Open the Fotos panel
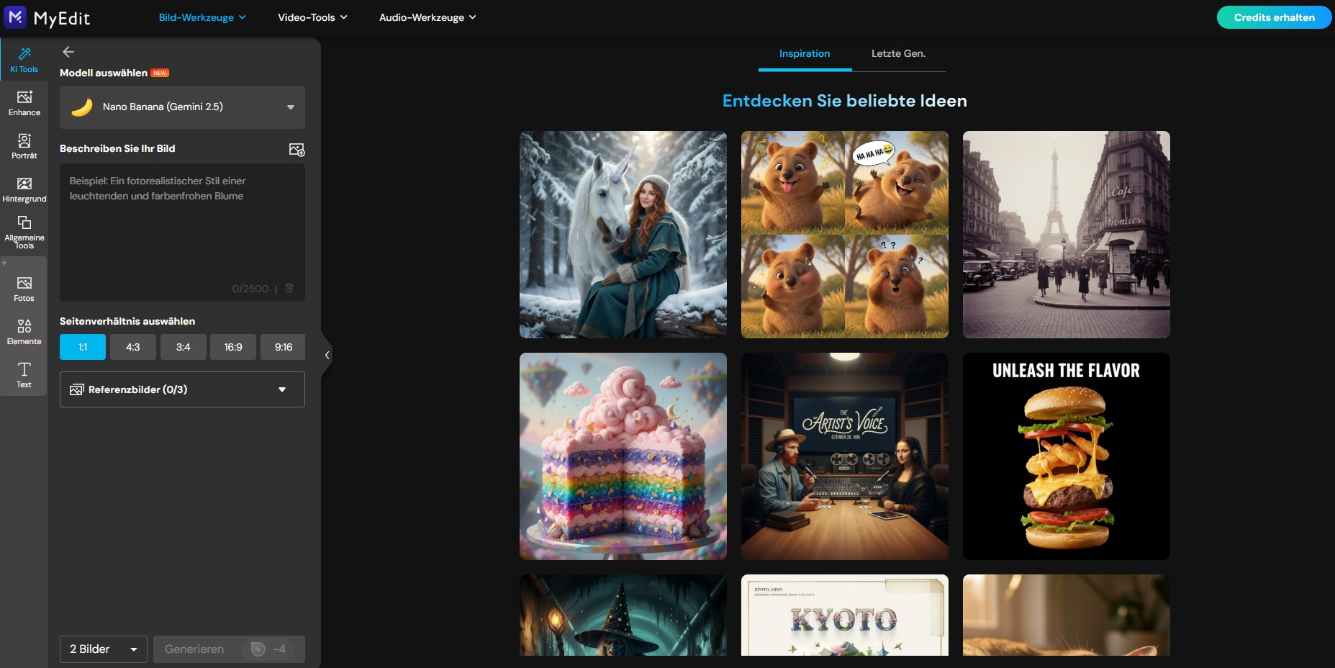Screen dimensions: 1335x668 (24, 289)
